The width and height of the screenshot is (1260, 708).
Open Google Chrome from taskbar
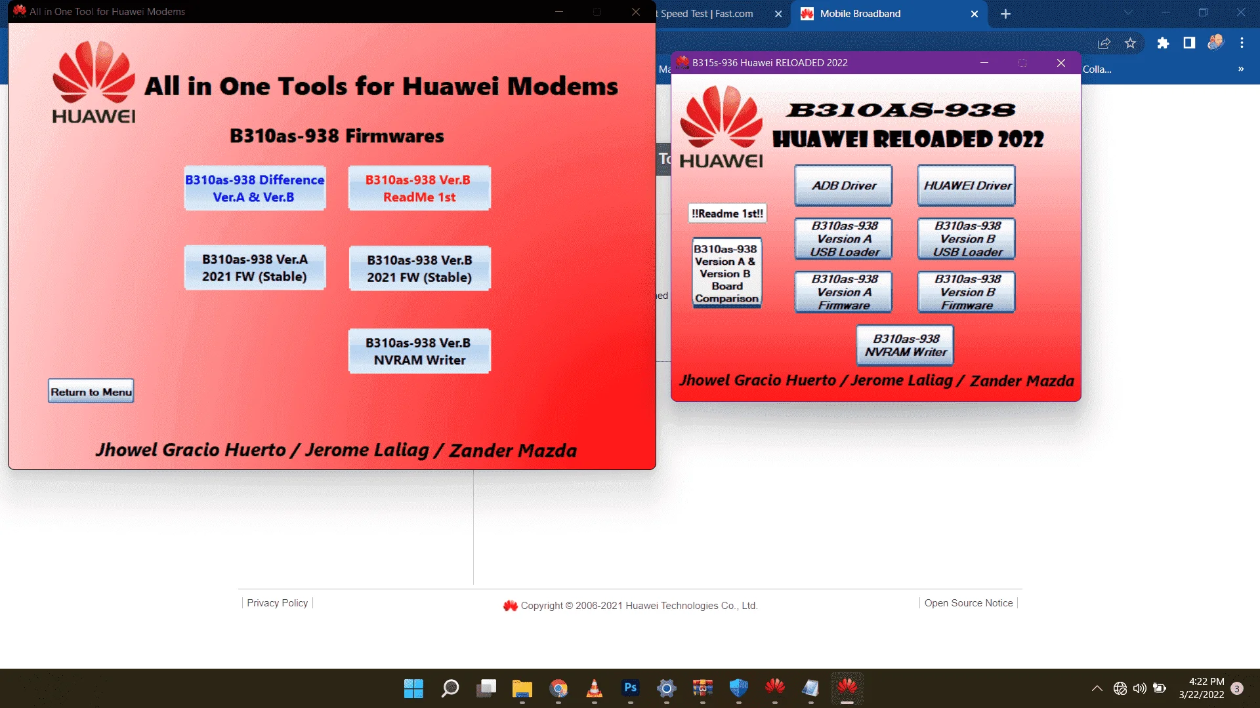pos(558,688)
